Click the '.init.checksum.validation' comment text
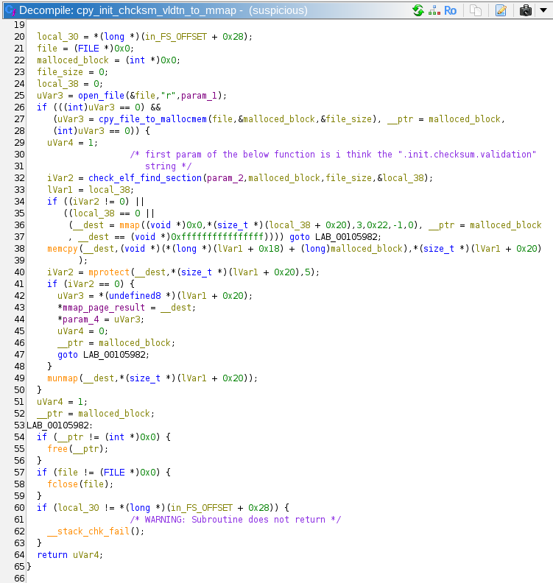 [x=467, y=155]
